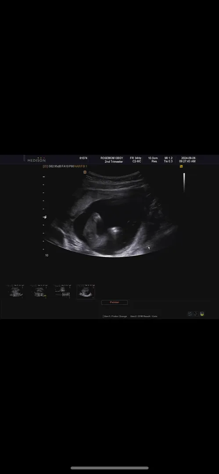Click the grayscale bar beside the scan
This screenshot has width=219, height=474.
(184, 182)
